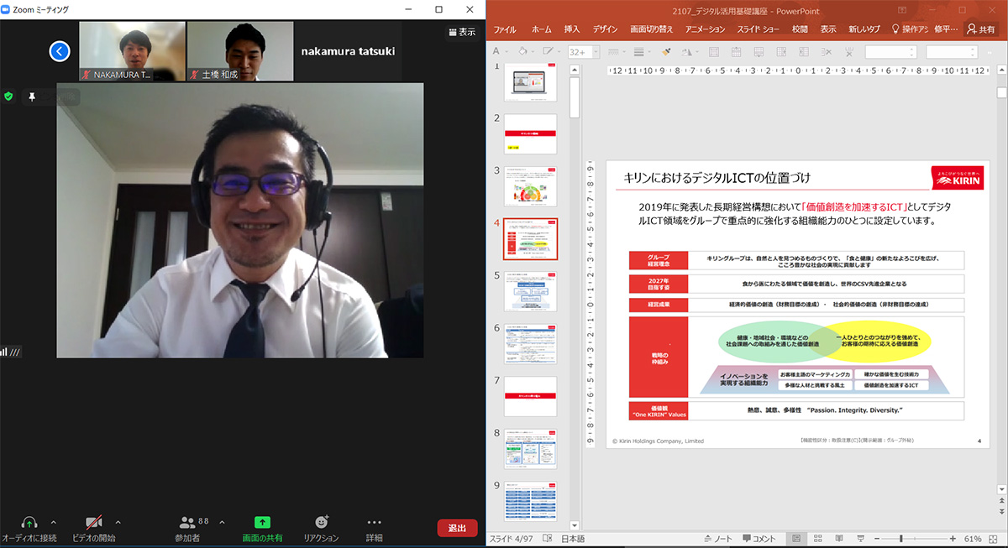Expand audio options arrow in Zoom

[54, 522]
